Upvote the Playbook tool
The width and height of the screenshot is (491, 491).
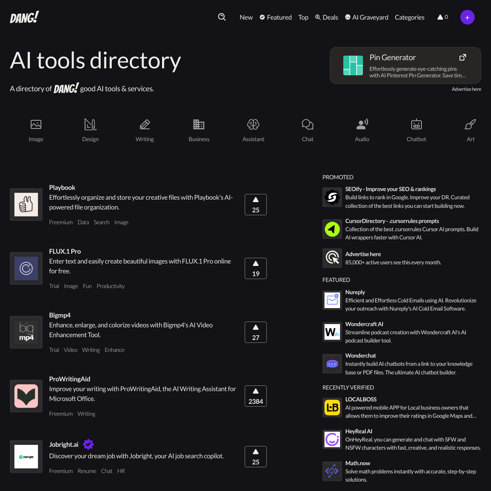click(x=256, y=205)
